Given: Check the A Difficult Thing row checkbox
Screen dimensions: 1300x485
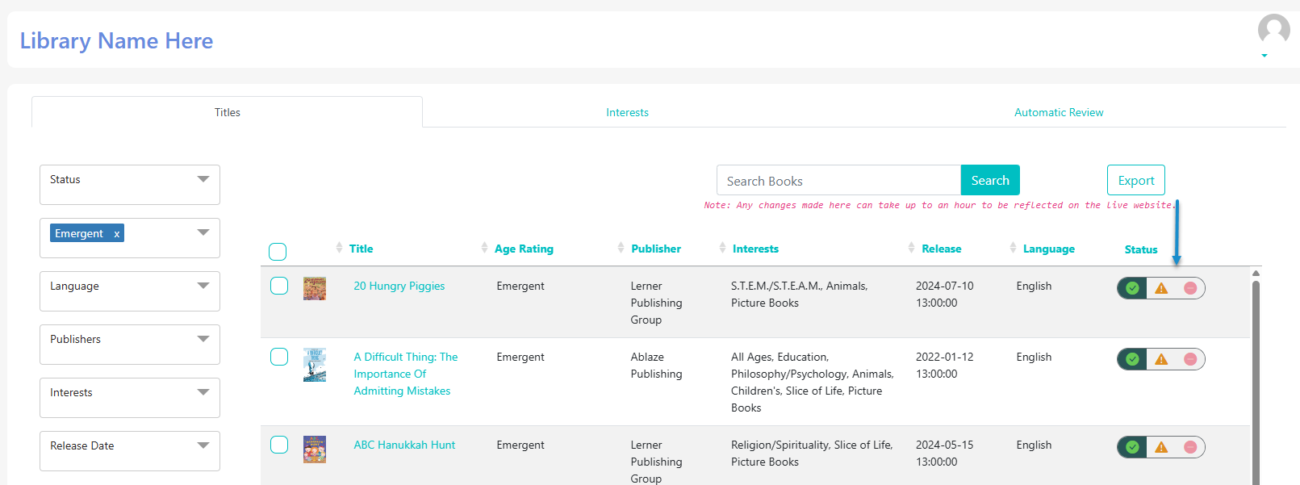Looking at the screenshot, I should pyautogui.click(x=279, y=357).
